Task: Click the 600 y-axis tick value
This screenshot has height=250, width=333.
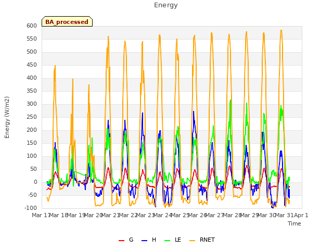Action: pos(32,26)
